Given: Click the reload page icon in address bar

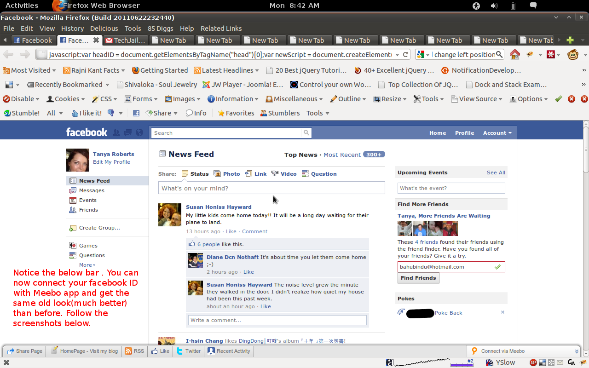Looking at the screenshot, I should click(x=405, y=54).
